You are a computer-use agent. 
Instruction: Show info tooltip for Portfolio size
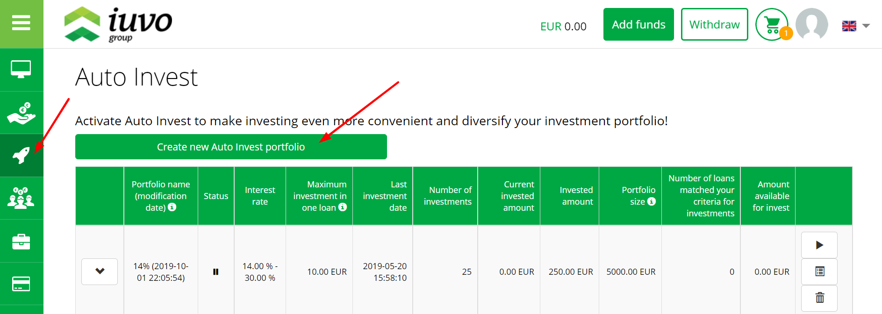(652, 201)
